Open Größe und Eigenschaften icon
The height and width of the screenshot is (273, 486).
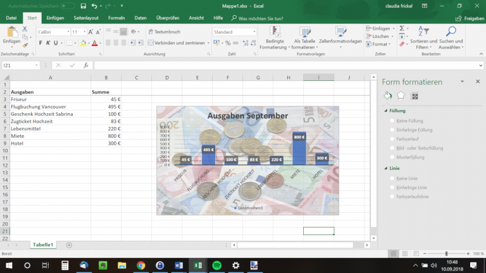(x=414, y=95)
